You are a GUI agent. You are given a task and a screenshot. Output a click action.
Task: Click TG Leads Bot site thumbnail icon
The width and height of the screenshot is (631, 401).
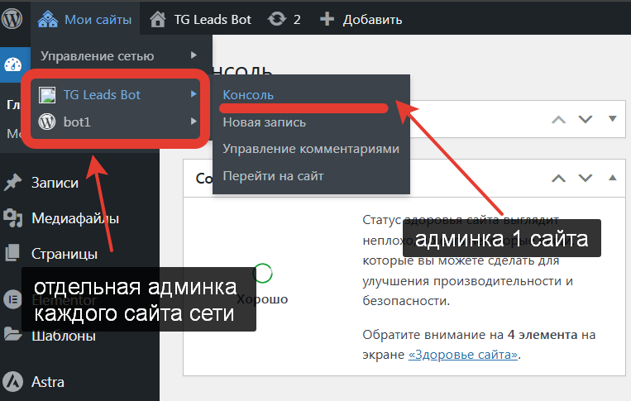pos(47,95)
